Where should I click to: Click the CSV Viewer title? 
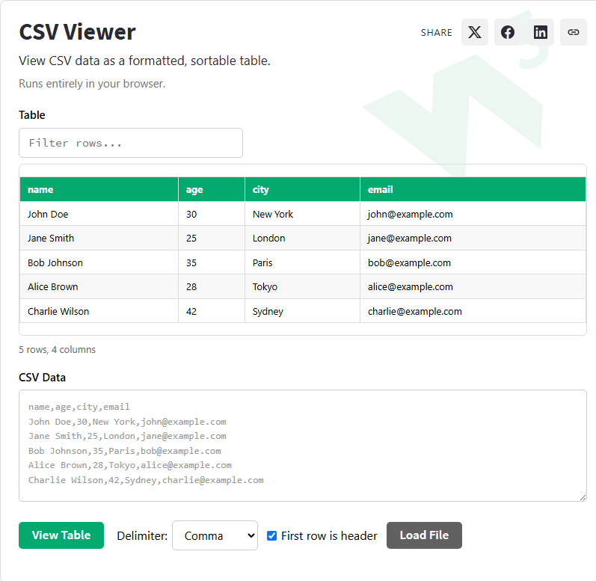[x=77, y=32]
